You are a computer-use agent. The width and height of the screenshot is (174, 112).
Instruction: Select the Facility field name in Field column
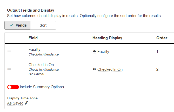pyautogui.click(x=34, y=49)
